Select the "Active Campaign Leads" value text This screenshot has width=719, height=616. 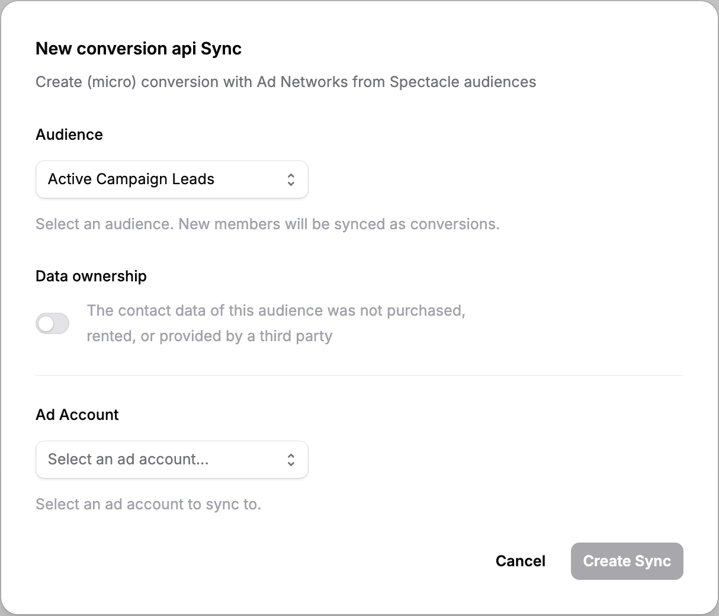pos(131,179)
